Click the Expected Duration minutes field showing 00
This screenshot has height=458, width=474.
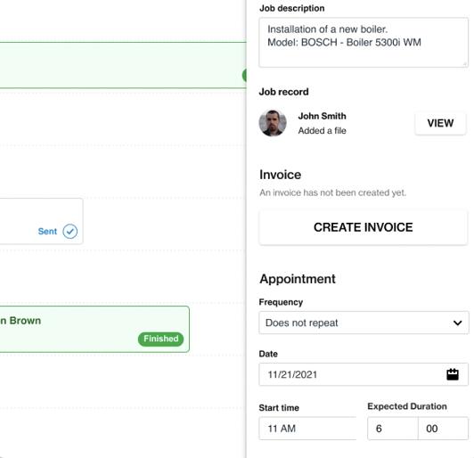(x=443, y=429)
